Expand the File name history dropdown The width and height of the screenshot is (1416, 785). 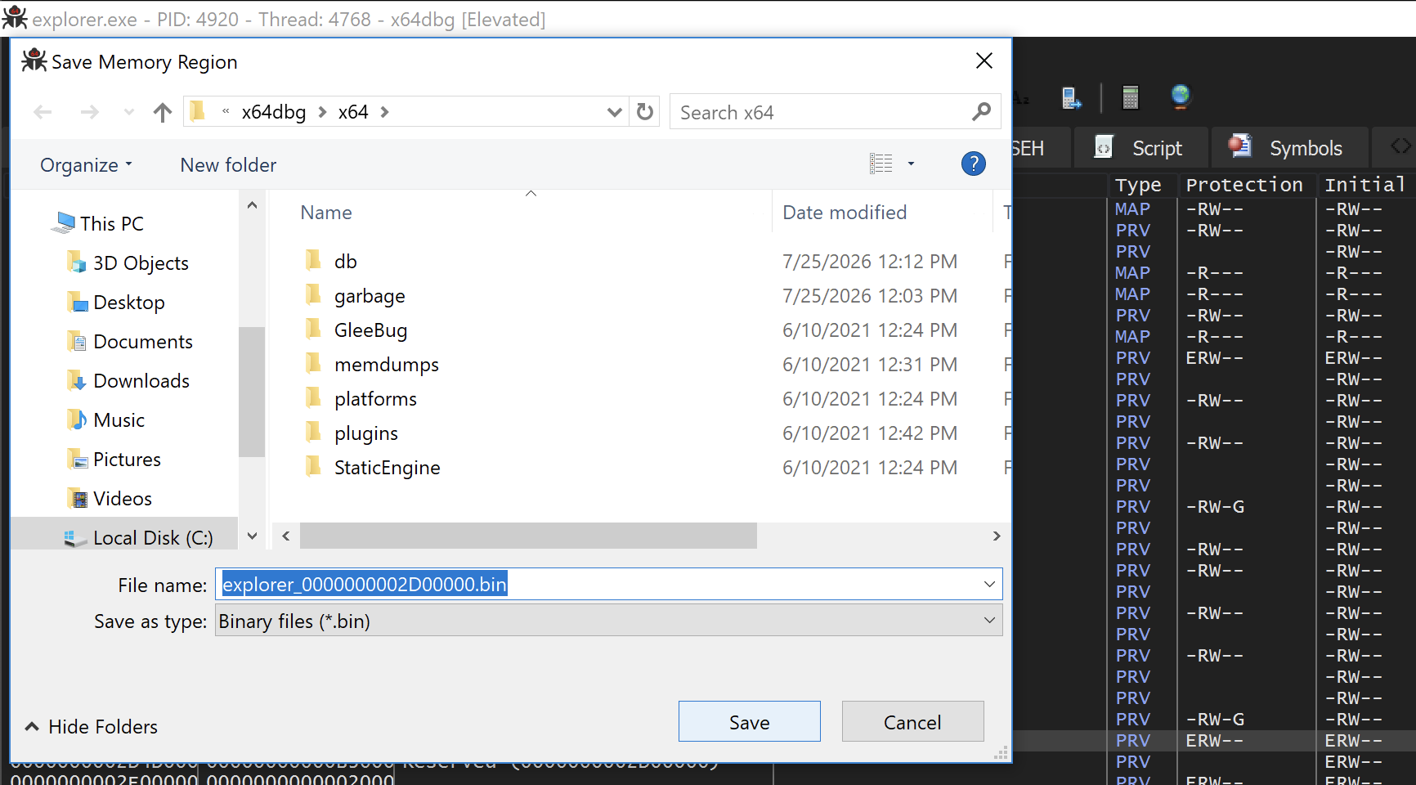[x=989, y=584]
